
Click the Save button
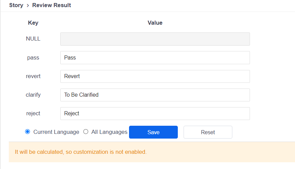[x=153, y=132]
